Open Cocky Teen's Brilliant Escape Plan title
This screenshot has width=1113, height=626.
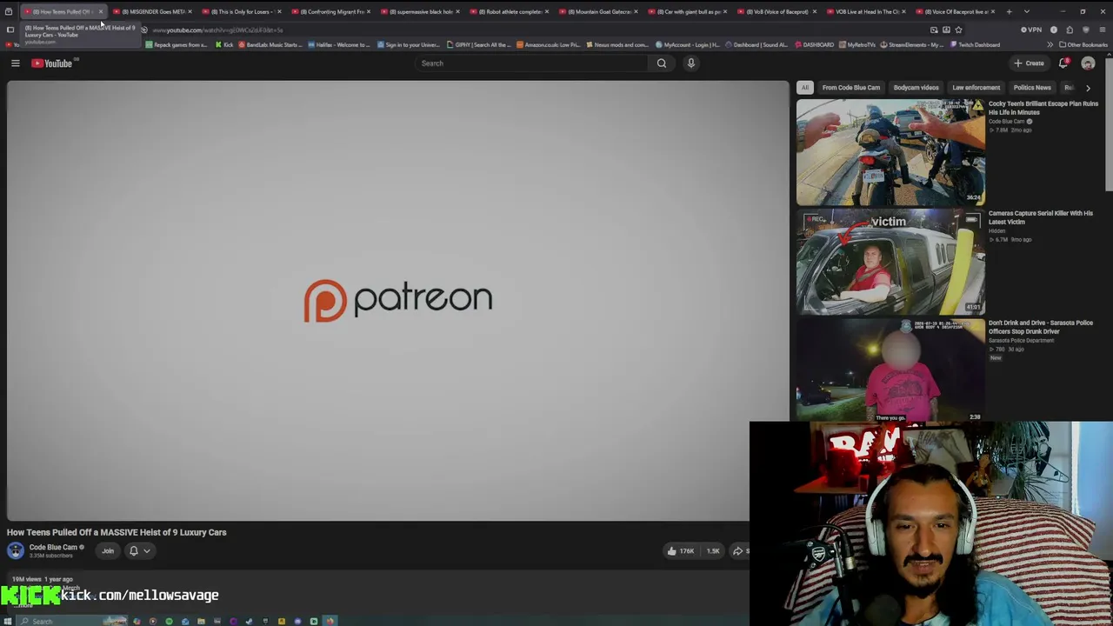1043,108
